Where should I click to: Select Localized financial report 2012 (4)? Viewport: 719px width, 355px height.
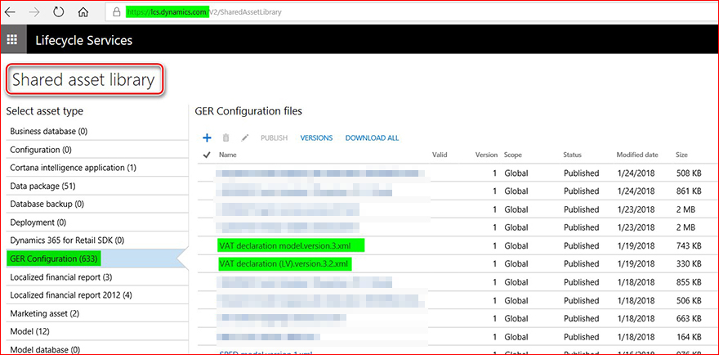pos(96,295)
